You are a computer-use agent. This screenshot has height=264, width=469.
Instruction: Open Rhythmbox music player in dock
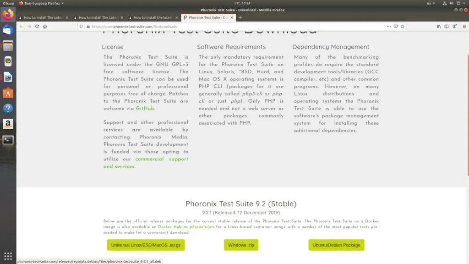pyautogui.click(x=8, y=61)
